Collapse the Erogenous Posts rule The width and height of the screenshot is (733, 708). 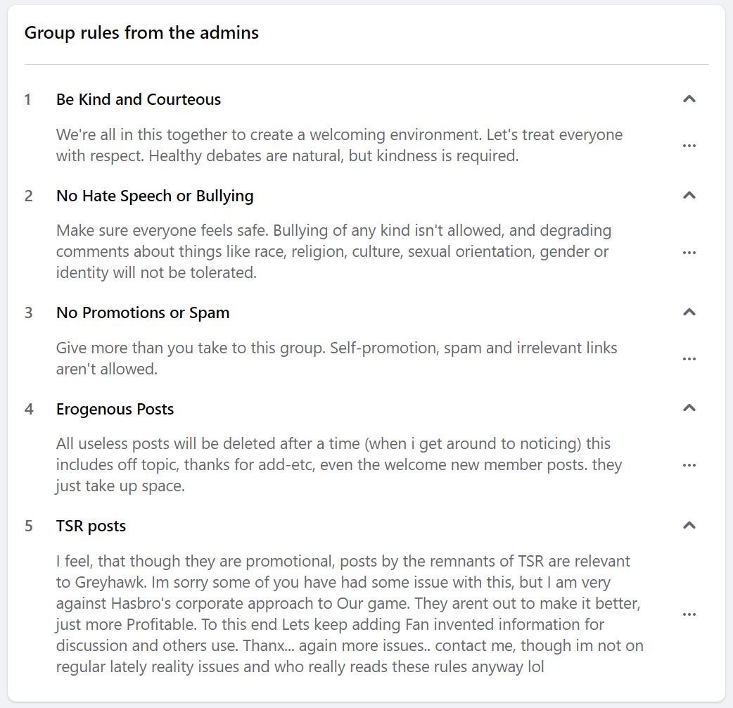tap(689, 408)
